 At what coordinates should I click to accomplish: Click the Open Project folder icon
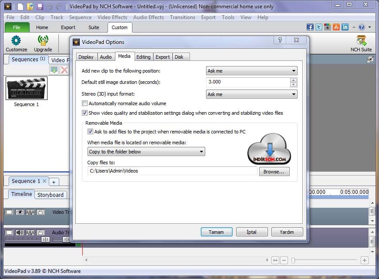coord(30,7)
